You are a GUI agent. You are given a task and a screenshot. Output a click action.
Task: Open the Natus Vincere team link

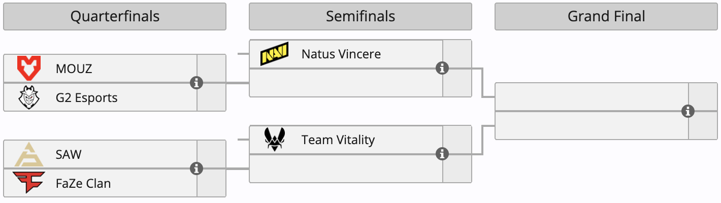[341, 54]
